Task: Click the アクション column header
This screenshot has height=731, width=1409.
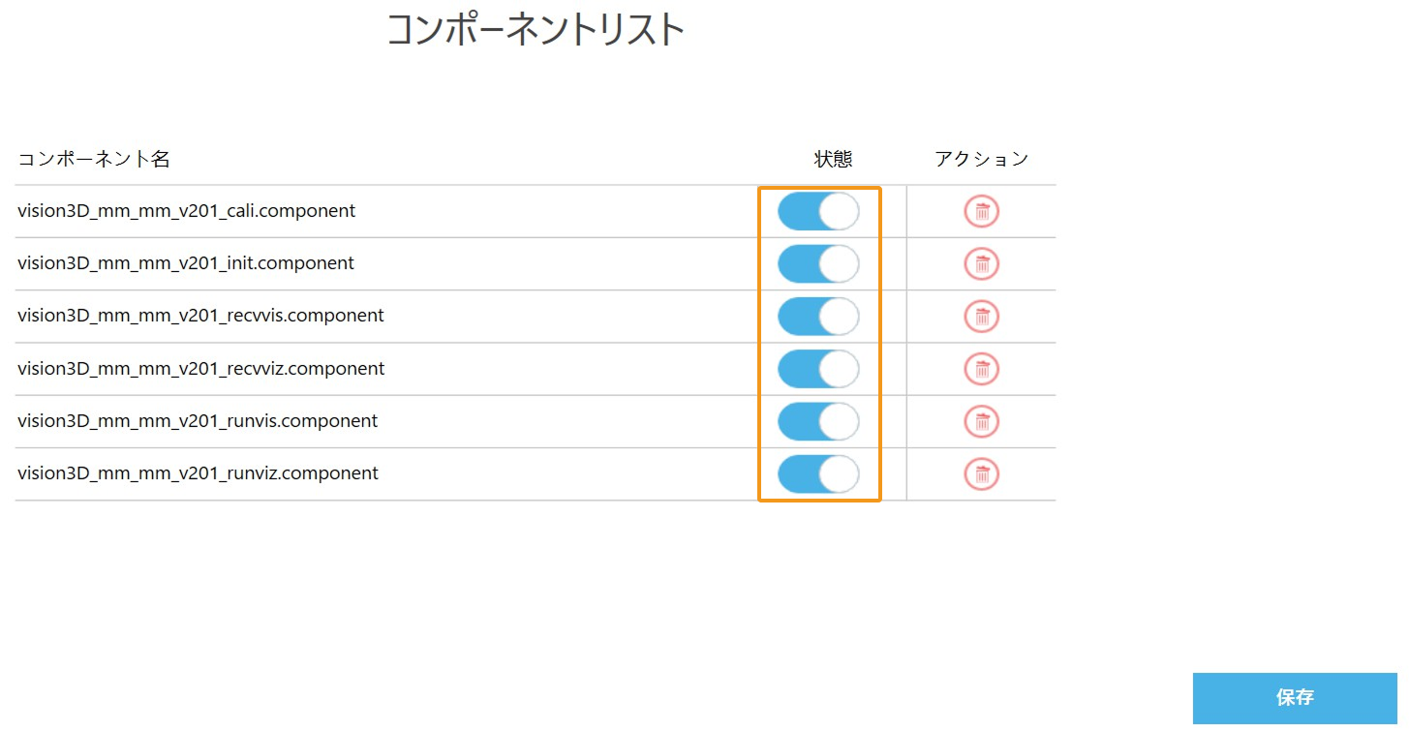Action: [x=981, y=160]
